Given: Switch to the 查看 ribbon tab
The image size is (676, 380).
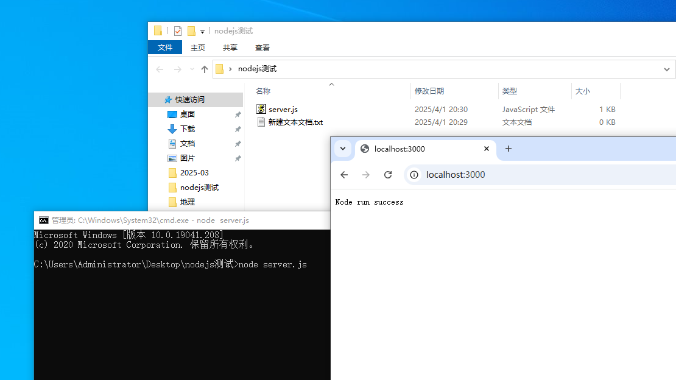Looking at the screenshot, I should pyautogui.click(x=262, y=47).
